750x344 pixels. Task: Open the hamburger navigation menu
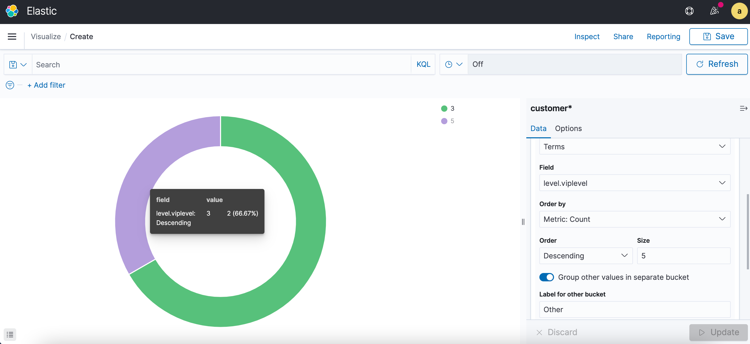coord(12,36)
